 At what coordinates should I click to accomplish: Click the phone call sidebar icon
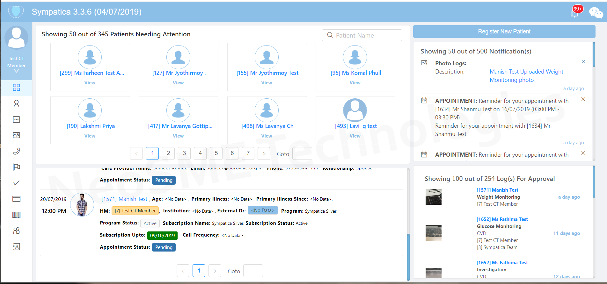[x=16, y=151]
